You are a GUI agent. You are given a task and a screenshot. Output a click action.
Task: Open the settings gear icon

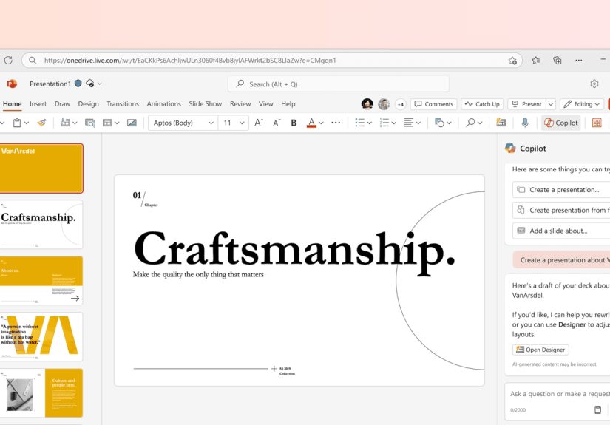(x=594, y=84)
